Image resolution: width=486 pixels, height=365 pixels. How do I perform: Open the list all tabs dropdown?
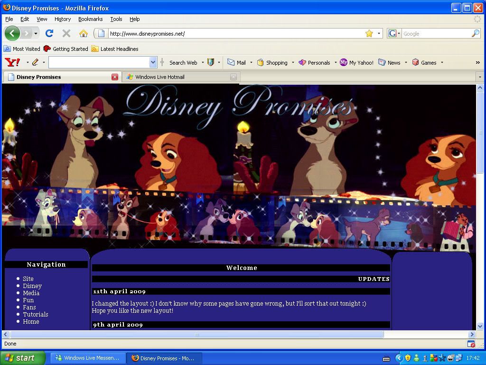pos(480,77)
